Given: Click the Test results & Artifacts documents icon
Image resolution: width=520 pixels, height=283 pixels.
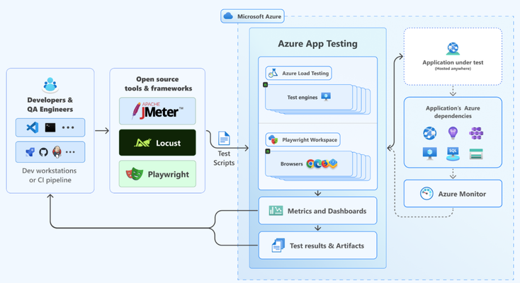Looking at the screenshot, I should click(x=278, y=246).
